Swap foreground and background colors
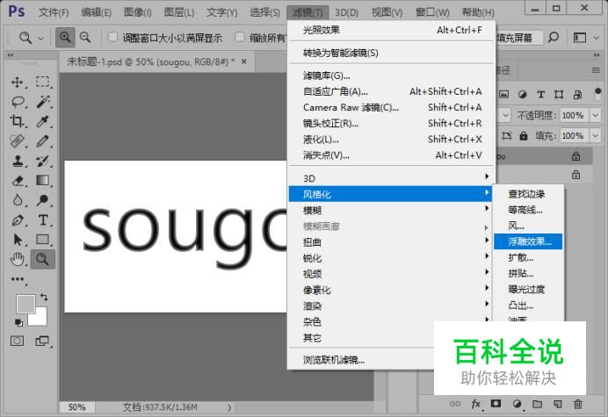The image size is (608, 417). [44, 298]
